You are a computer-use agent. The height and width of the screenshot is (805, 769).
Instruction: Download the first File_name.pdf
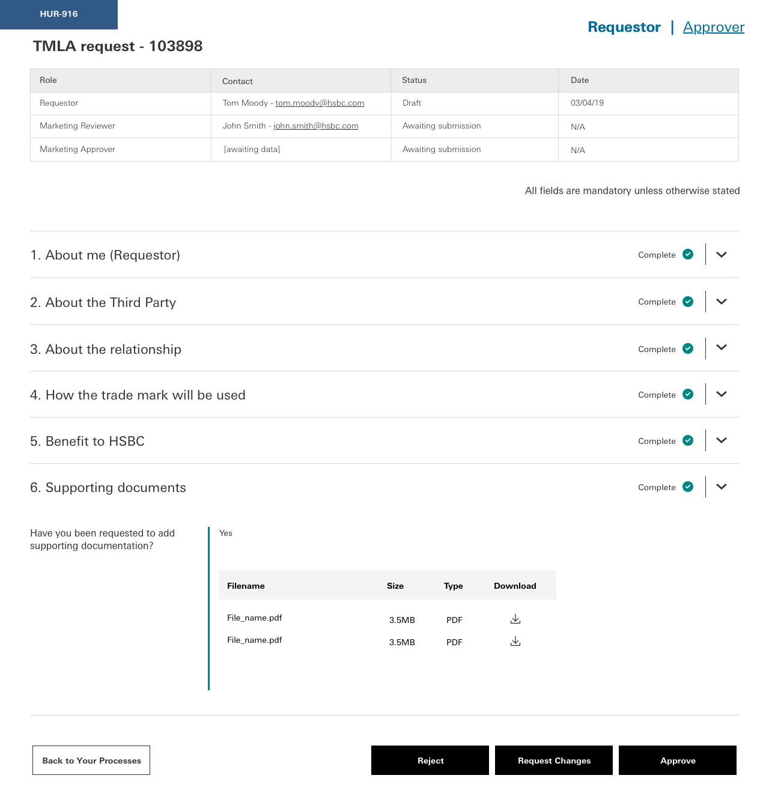pos(515,619)
